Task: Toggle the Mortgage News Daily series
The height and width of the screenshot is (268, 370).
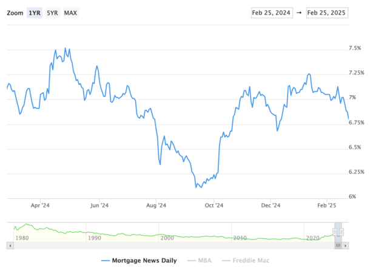Action: click(x=139, y=261)
